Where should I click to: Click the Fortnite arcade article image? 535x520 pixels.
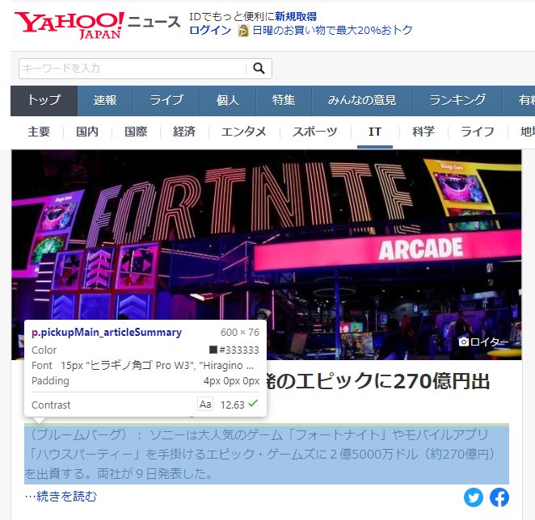[x=267, y=254]
